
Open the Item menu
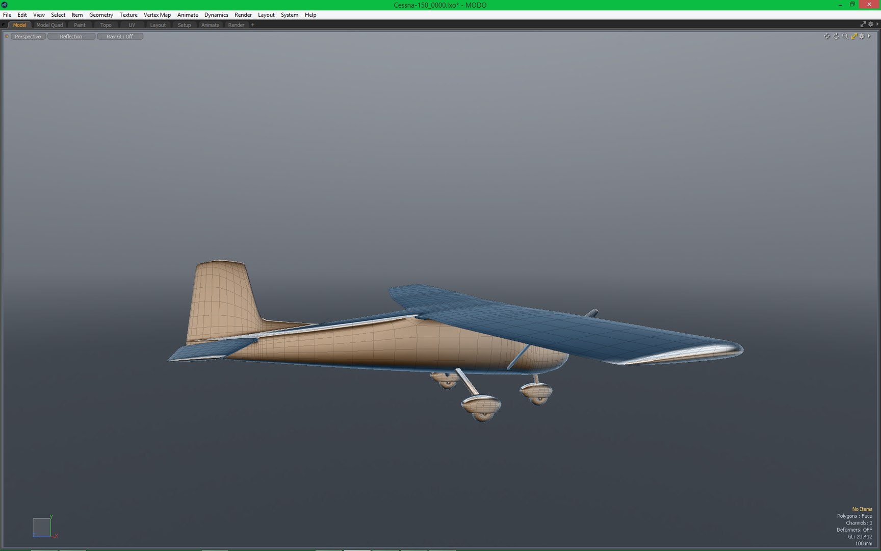(x=77, y=15)
